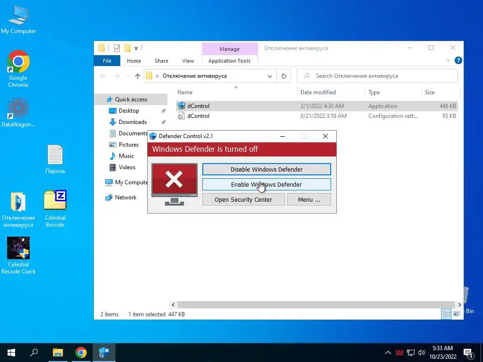Open Videos in navigation pane

click(x=127, y=167)
